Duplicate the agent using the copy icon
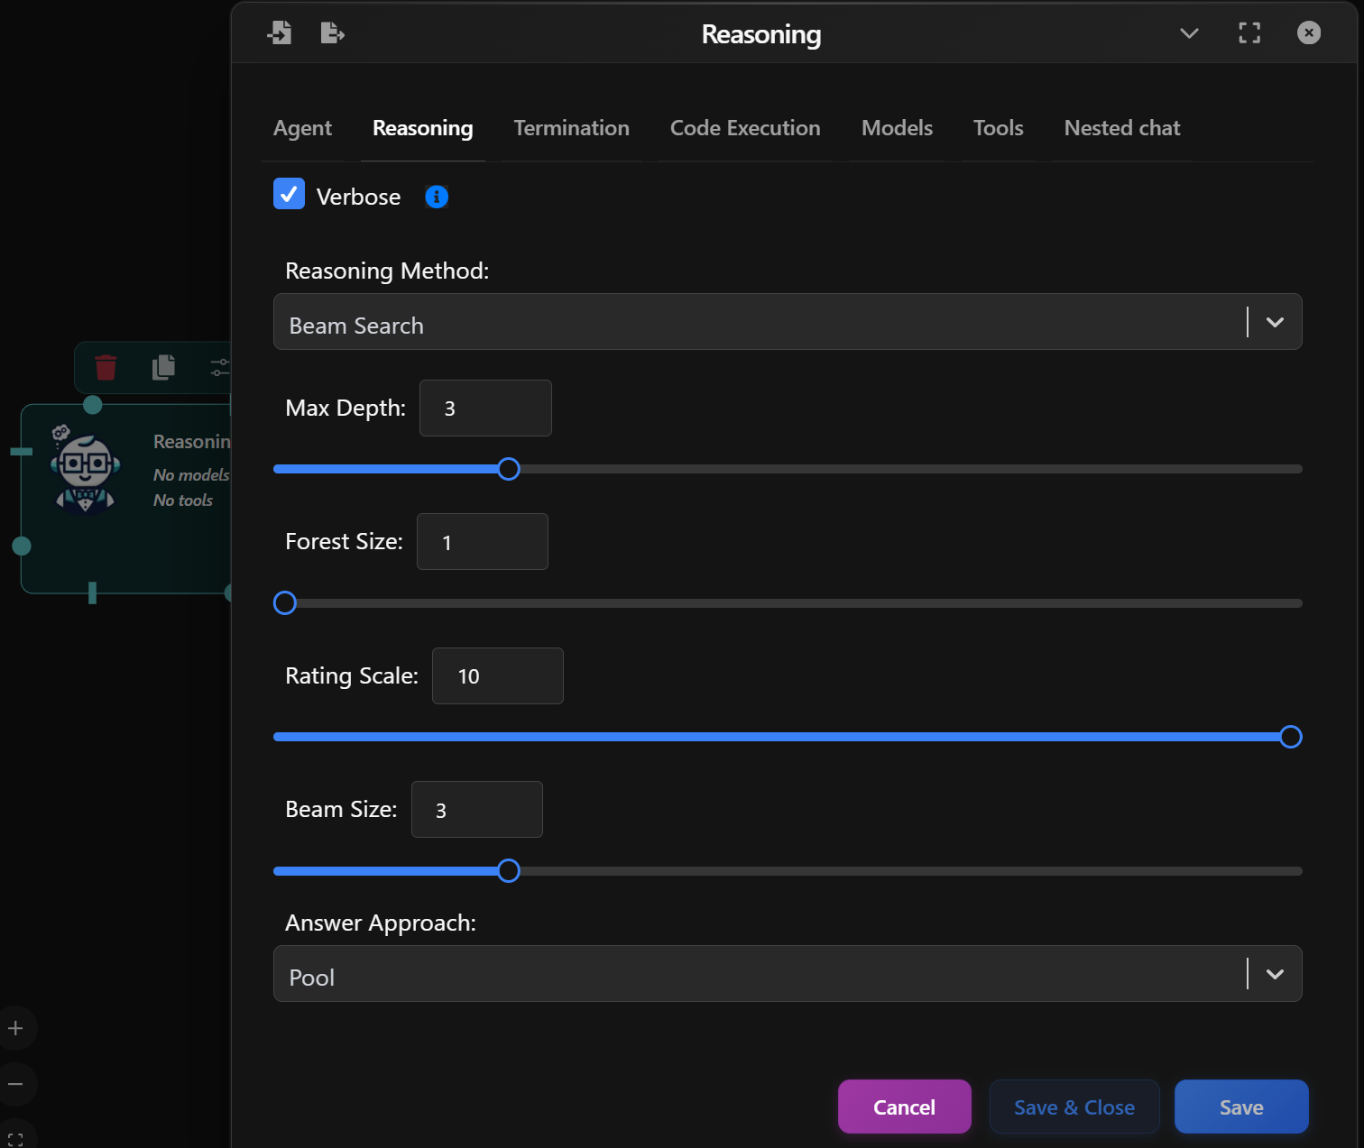The image size is (1364, 1148). pyautogui.click(x=162, y=368)
